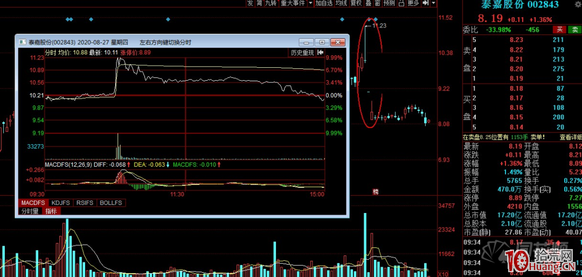Viewport: 582px width, 277px height.
Task: Open the 九转 indicator
Action: coord(271,3)
